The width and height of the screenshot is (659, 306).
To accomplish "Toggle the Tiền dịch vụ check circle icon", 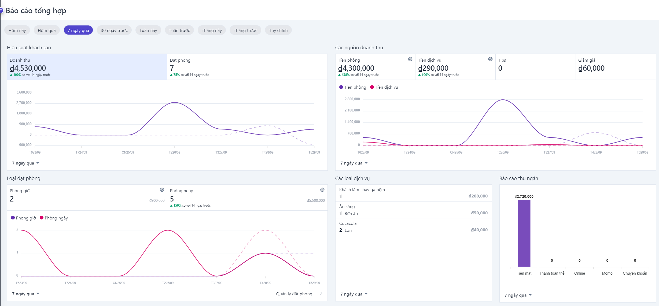I will coord(490,59).
